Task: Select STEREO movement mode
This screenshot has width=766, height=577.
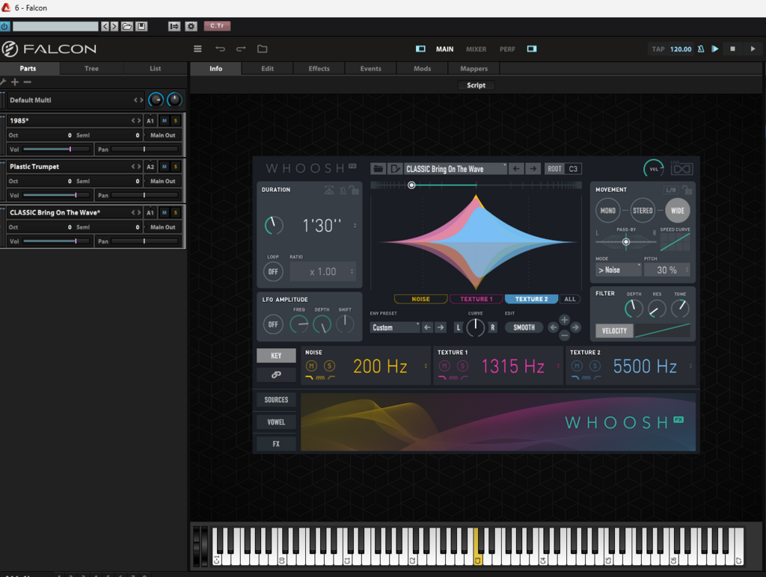Action: click(x=643, y=210)
